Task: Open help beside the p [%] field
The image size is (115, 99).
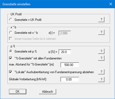Action: pos(101,51)
